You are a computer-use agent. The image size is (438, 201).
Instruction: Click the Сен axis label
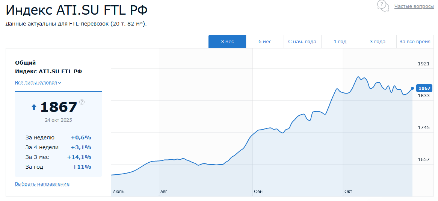pyautogui.click(x=258, y=192)
